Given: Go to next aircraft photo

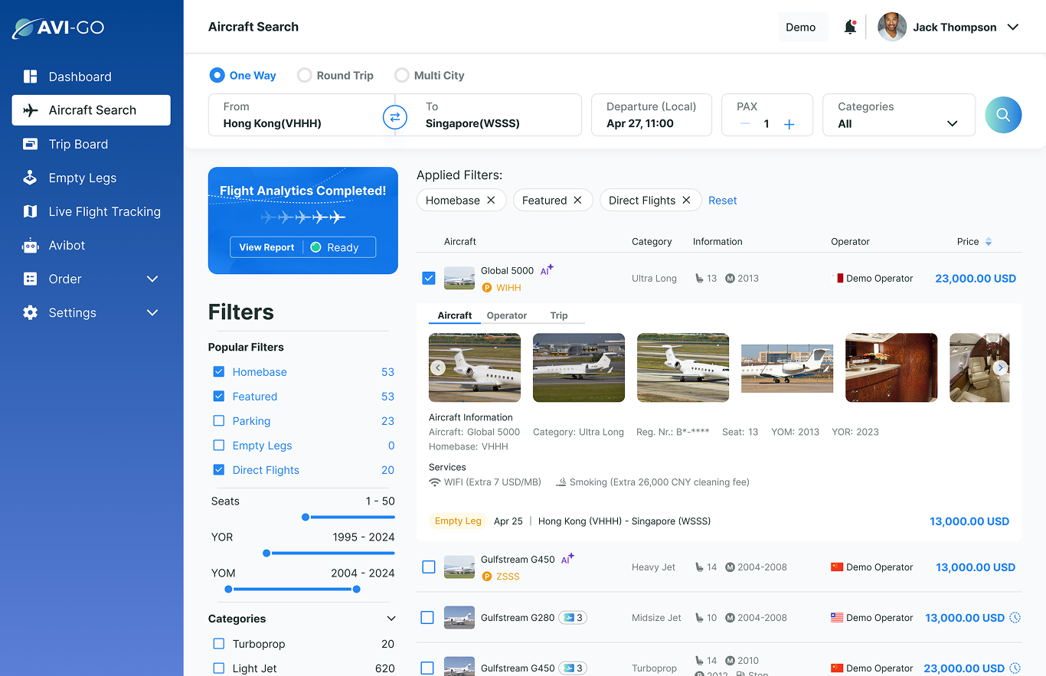Looking at the screenshot, I should [1000, 367].
